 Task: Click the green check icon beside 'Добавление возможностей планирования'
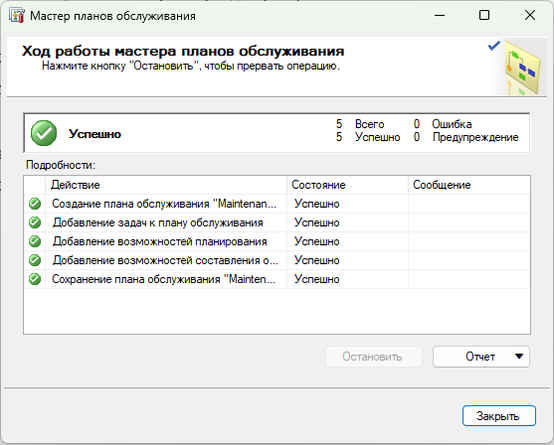(x=35, y=241)
